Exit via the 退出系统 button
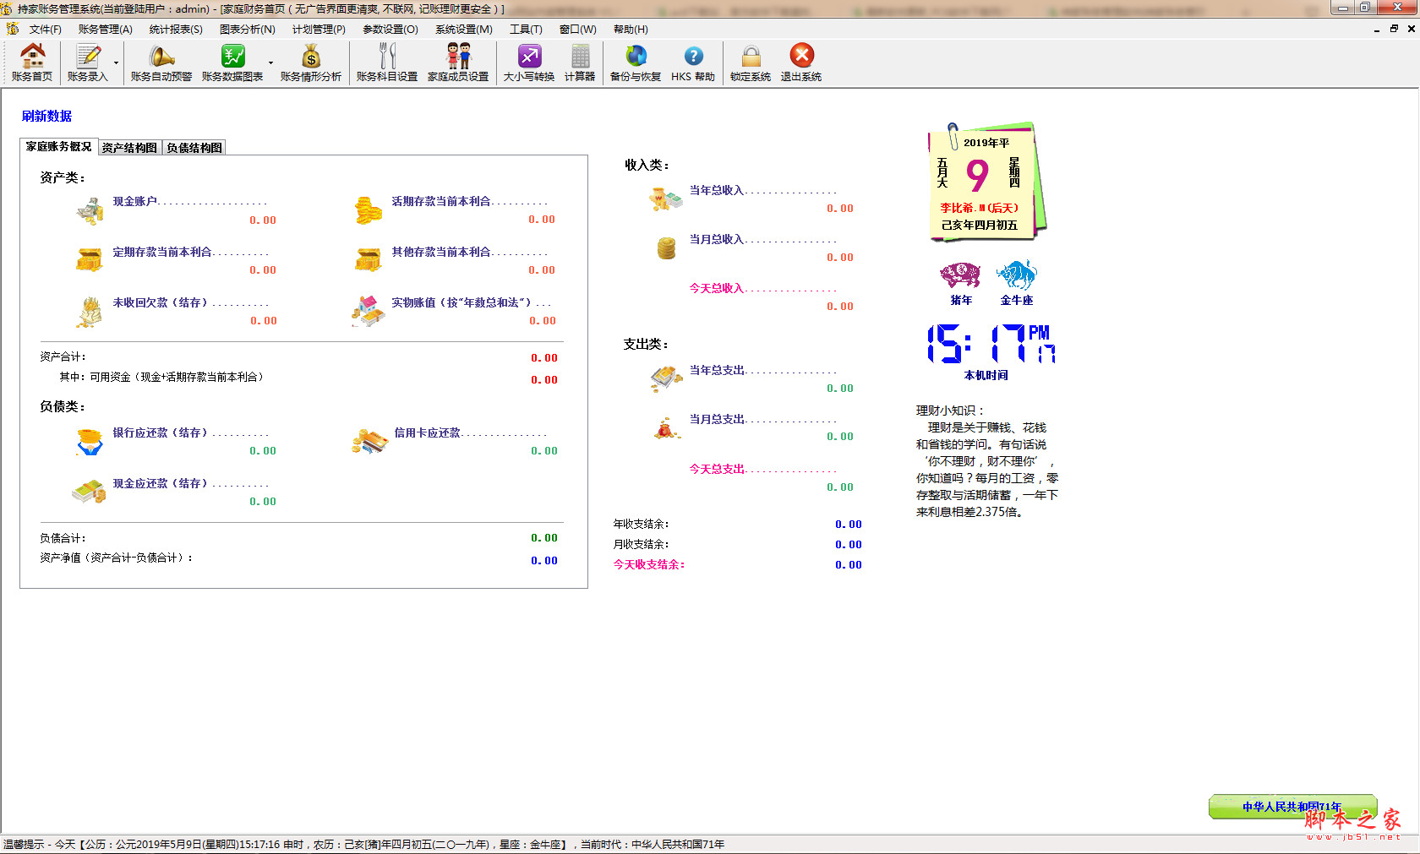The image size is (1420, 854). point(801,63)
